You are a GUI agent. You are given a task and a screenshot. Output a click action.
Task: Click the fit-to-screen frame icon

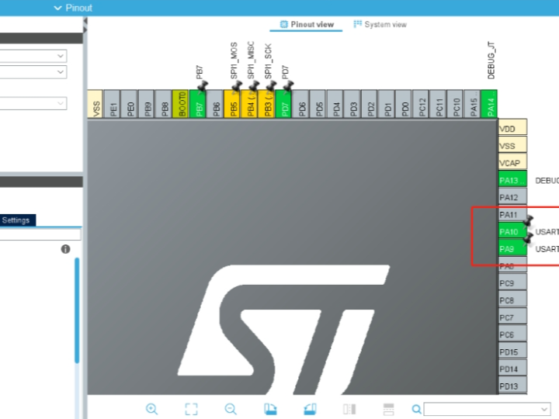coord(191,409)
